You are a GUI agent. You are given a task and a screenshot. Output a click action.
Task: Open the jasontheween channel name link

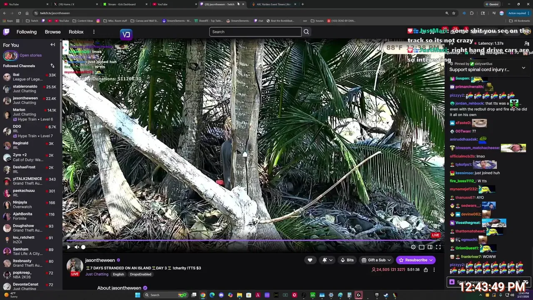(x=100, y=260)
